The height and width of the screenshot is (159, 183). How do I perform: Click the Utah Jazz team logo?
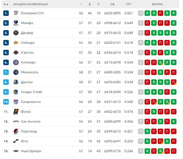[16, 141]
